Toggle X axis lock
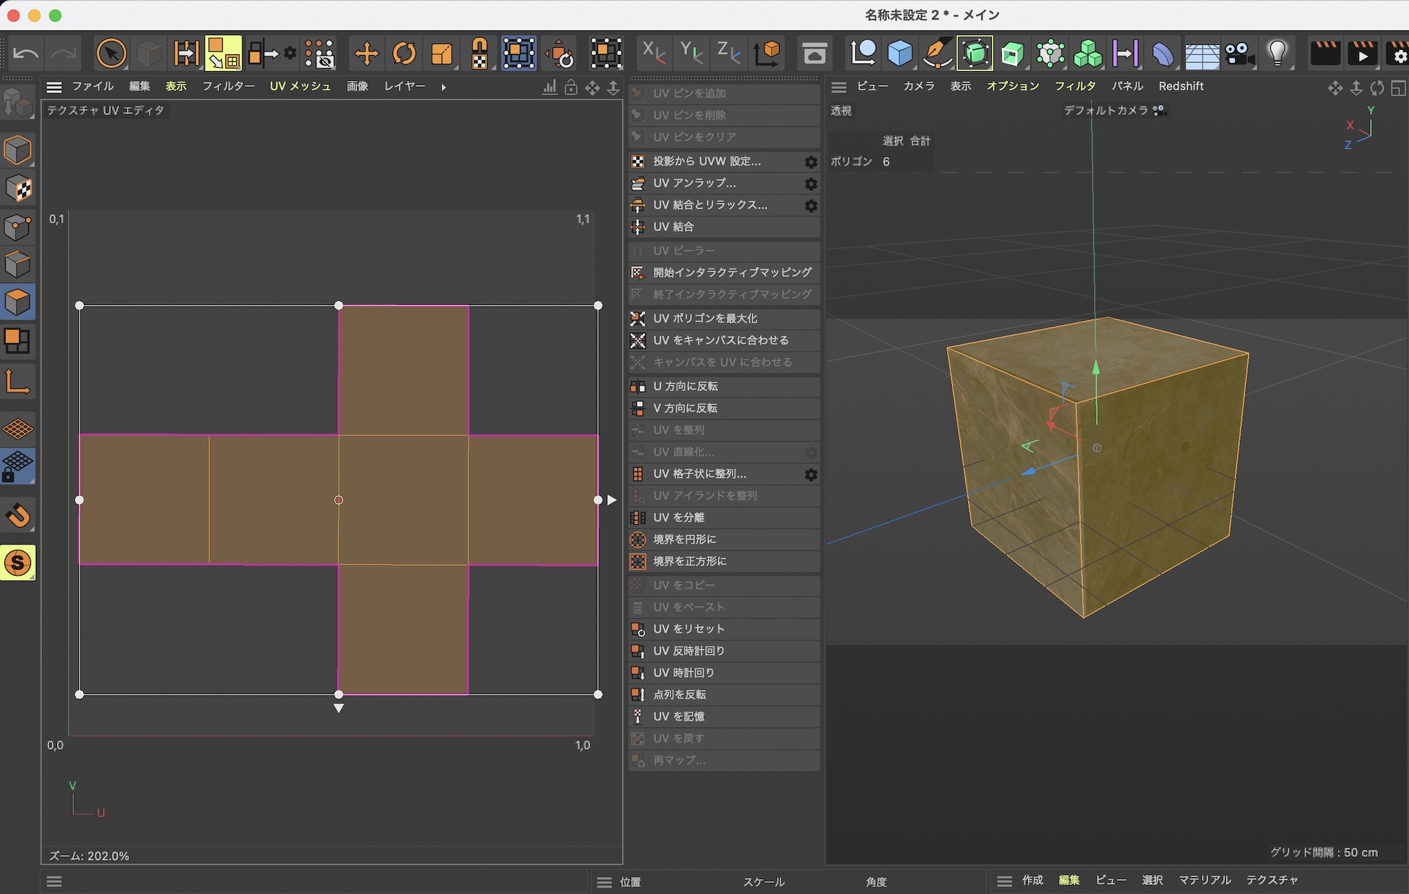This screenshot has height=894, width=1409. point(653,54)
